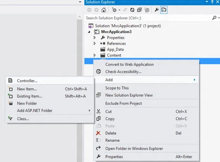Click the Back navigation arrow in Solution Explorer
Viewport: 220px width, 162px height.
coord(89,10)
